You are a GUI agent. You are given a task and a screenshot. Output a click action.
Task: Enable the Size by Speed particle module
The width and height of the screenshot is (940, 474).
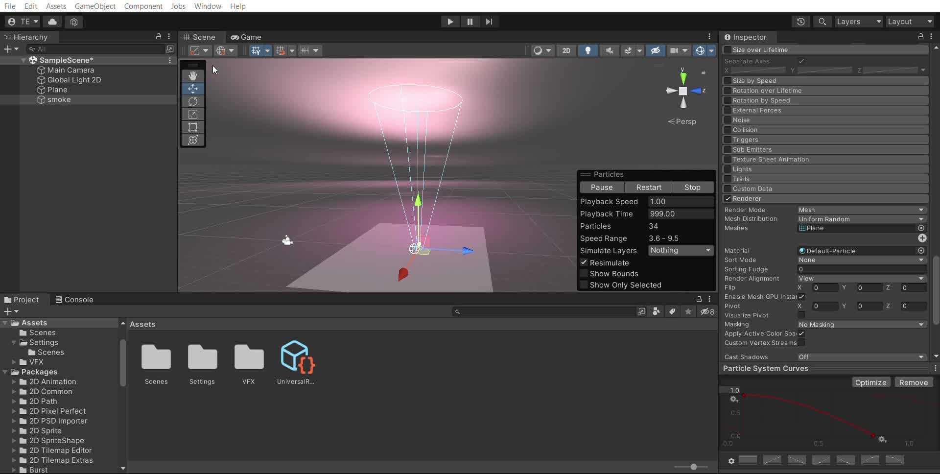coord(728,81)
